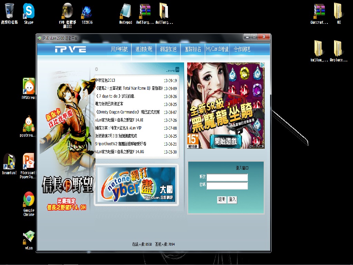Screen dimensions: 353x265
Task: Open the KYO III desktop shortcut
Action: click(x=67, y=15)
